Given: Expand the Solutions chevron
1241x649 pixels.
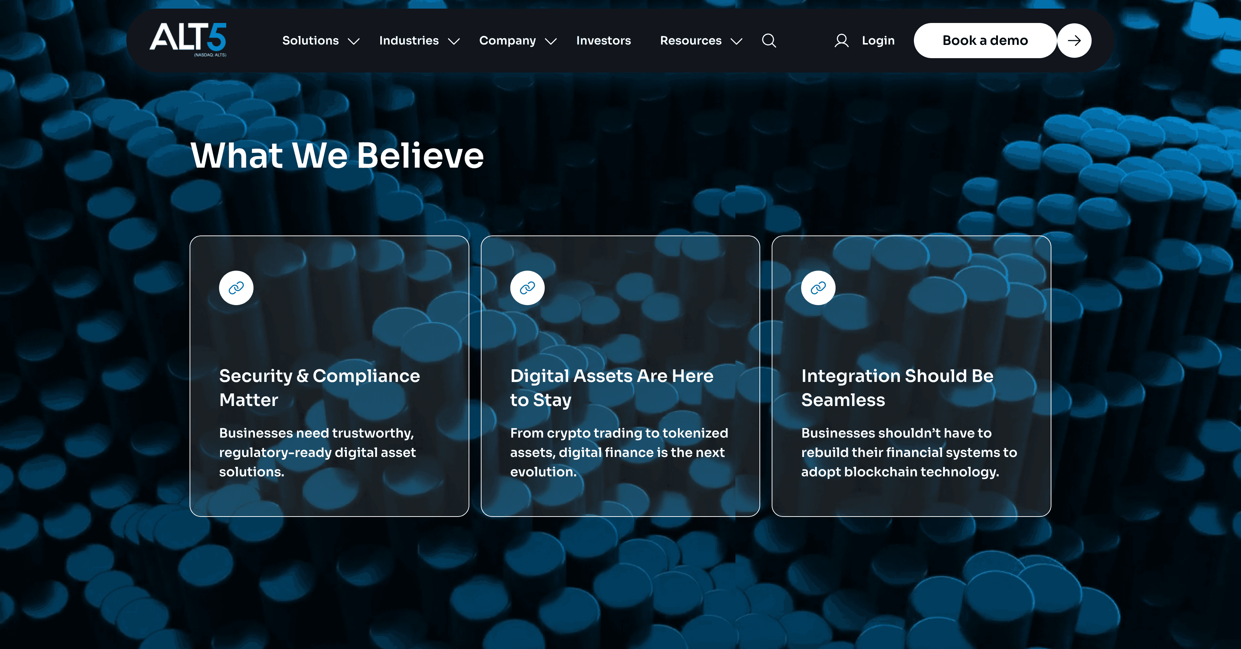Looking at the screenshot, I should pyautogui.click(x=354, y=41).
